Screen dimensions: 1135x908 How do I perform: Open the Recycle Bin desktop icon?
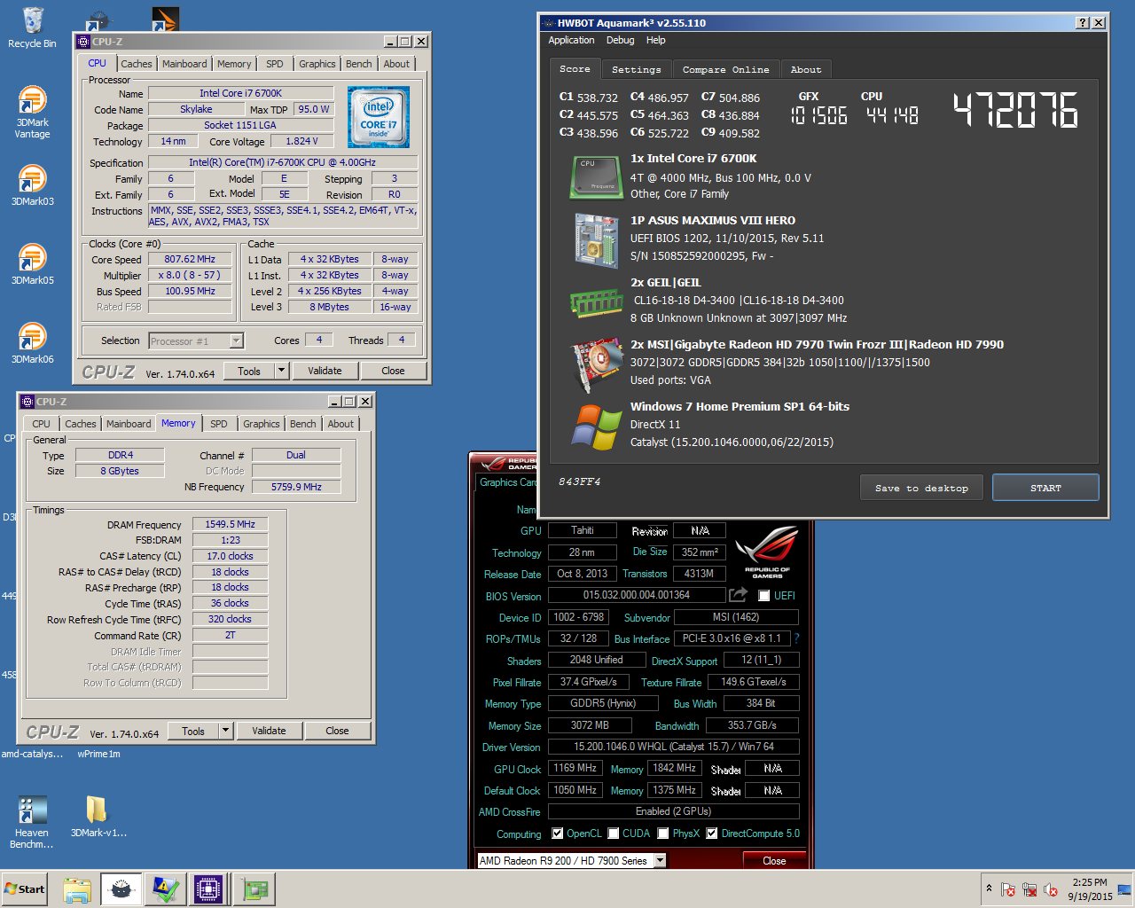pyautogui.click(x=32, y=27)
